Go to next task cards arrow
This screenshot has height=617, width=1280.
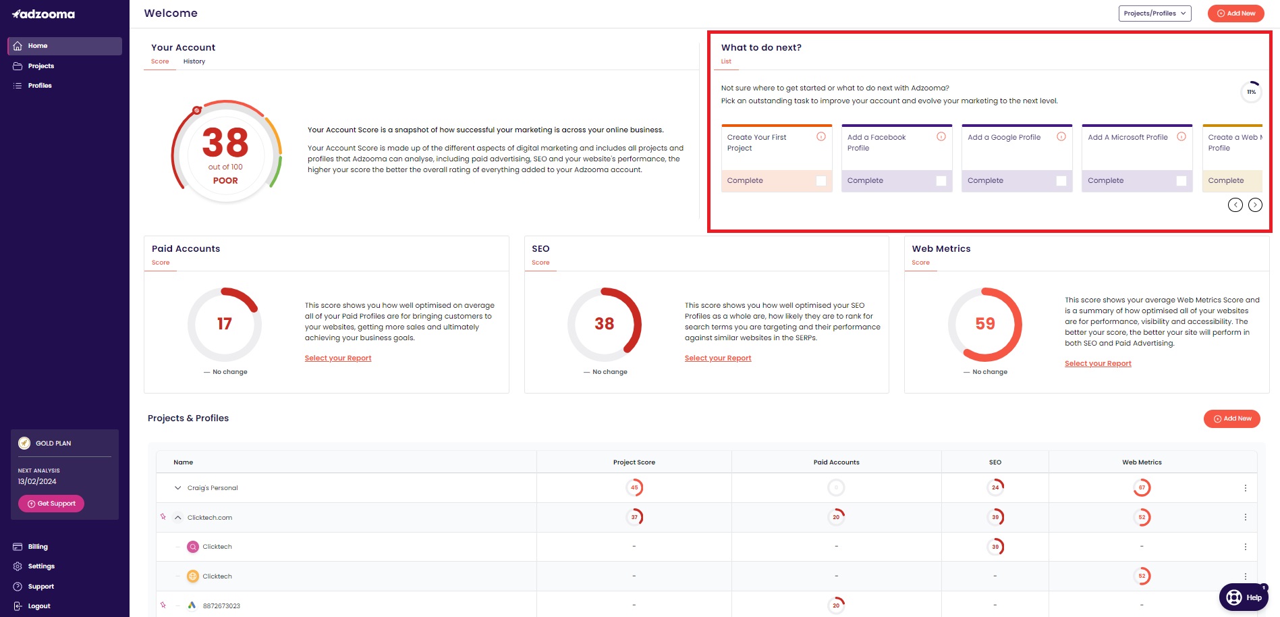pos(1255,205)
